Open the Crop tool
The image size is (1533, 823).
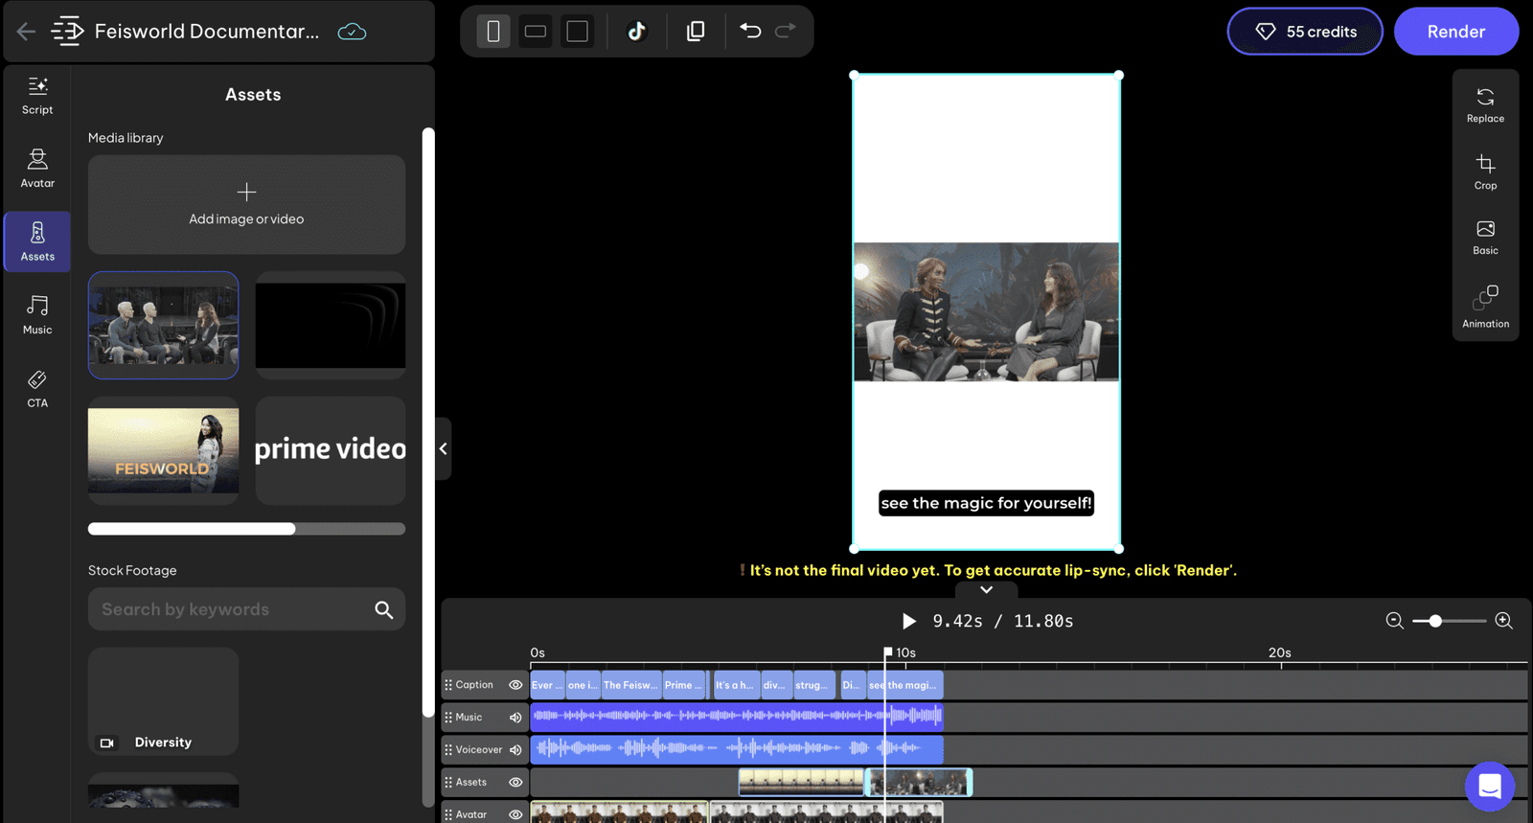point(1485,172)
